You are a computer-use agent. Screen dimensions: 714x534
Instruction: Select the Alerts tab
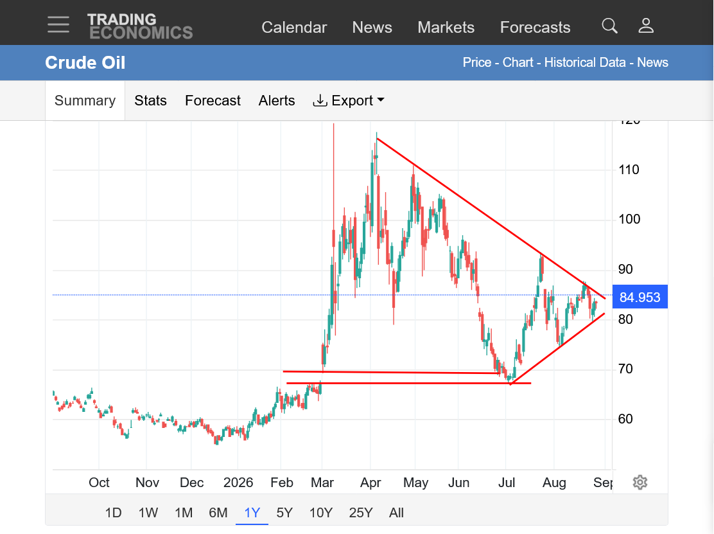tap(276, 101)
